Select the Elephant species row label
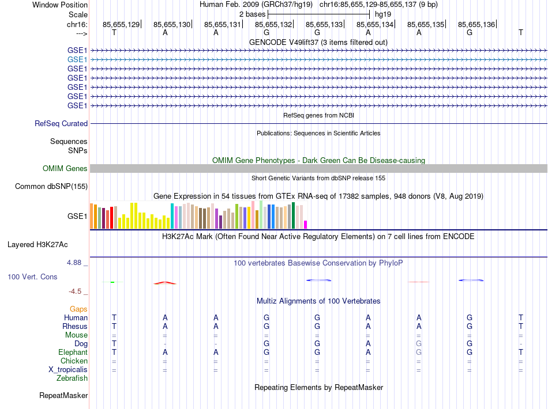Image resolution: width=548 pixels, height=409 pixels. point(73,353)
